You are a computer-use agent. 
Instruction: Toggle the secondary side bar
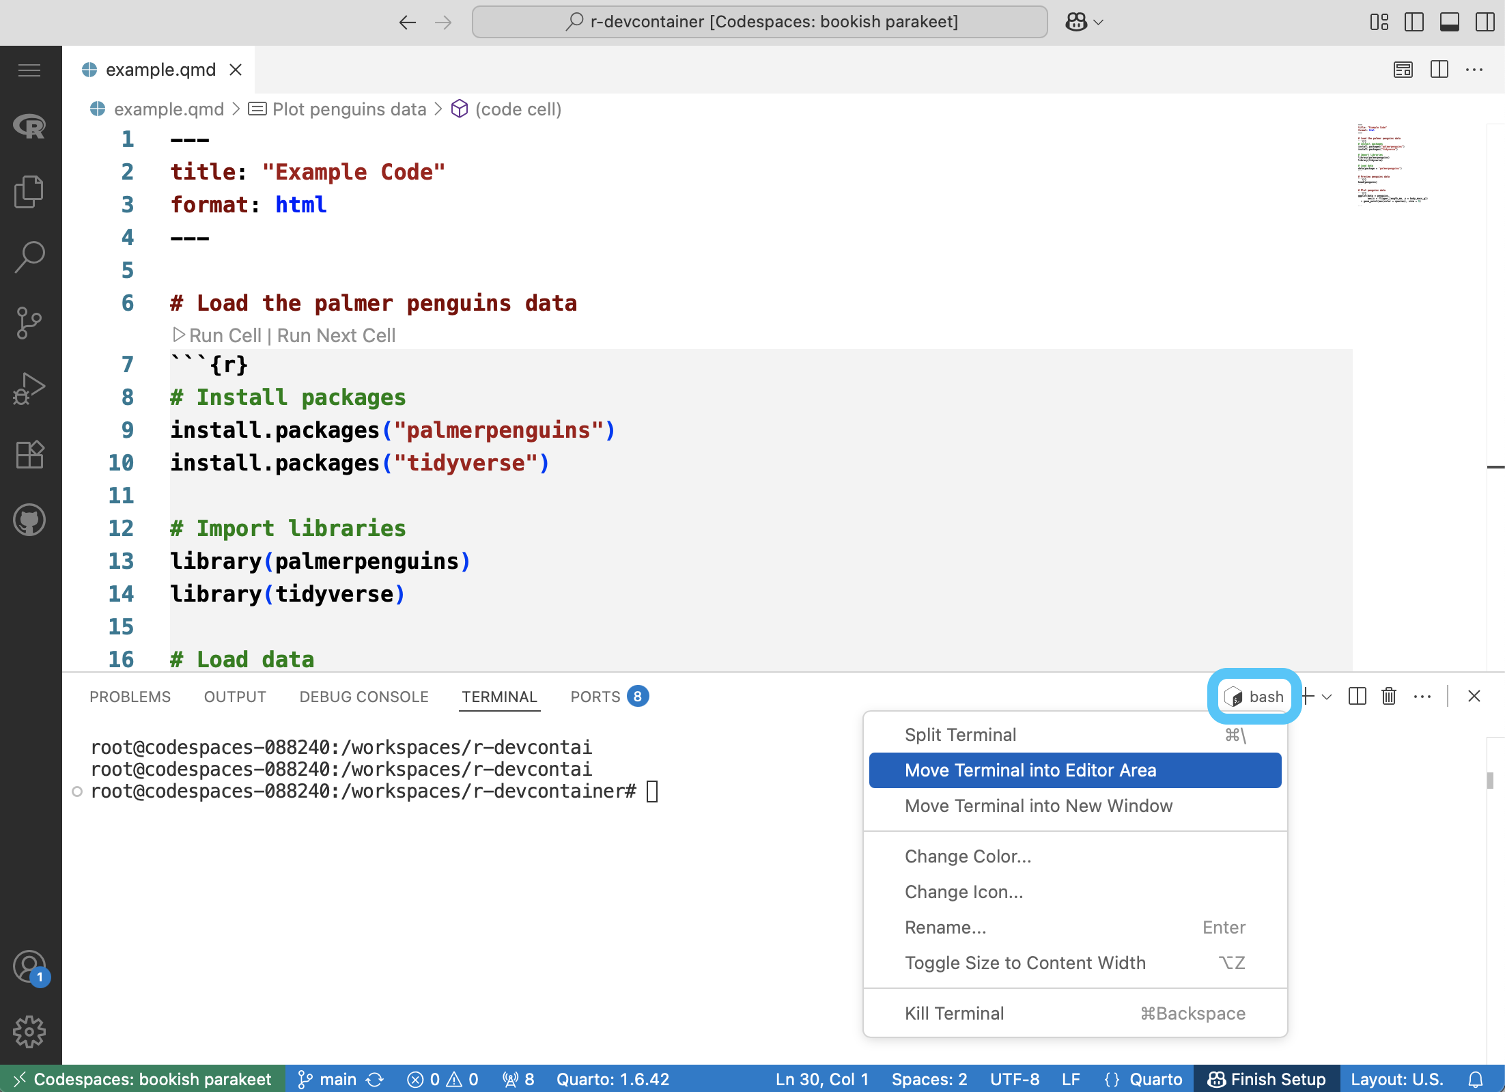pos(1485,22)
